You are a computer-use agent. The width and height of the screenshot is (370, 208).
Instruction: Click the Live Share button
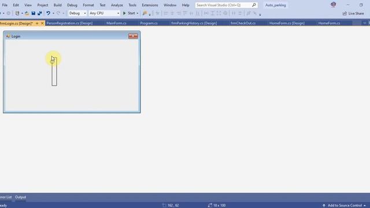[353, 13]
